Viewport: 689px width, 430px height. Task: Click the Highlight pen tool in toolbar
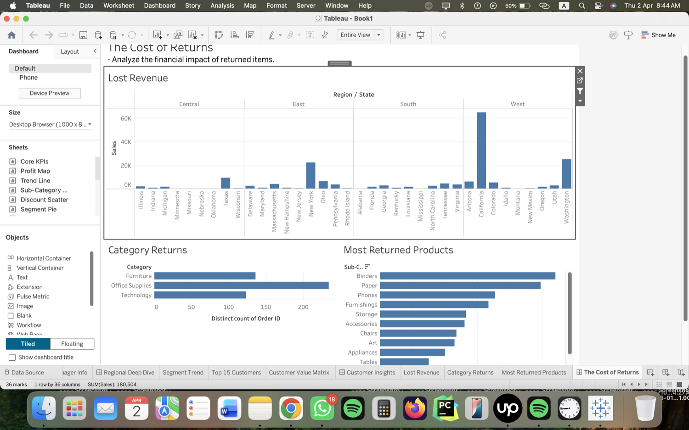click(271, 35)
